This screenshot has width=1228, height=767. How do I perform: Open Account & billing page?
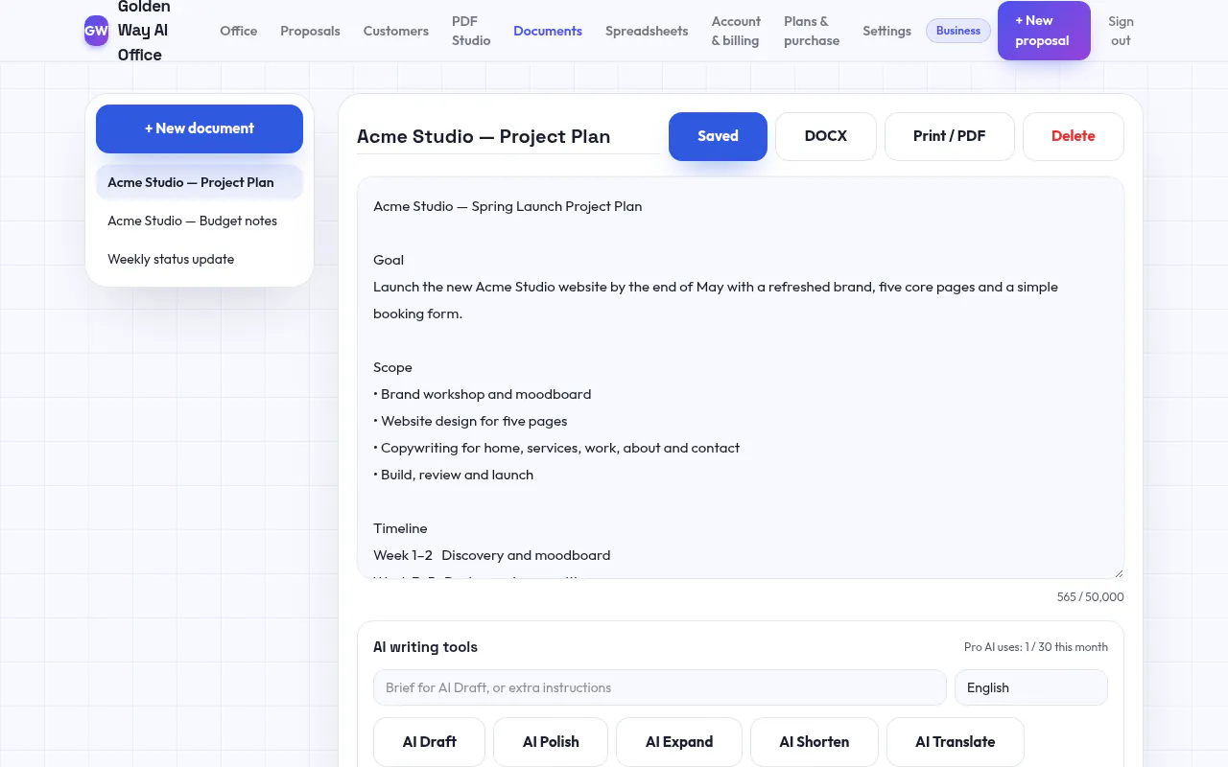(736, 31)
